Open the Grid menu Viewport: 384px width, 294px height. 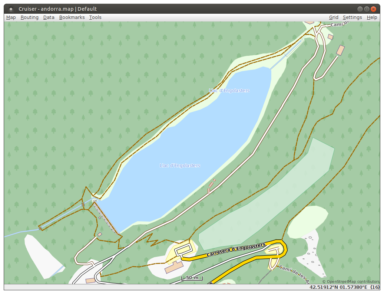334,17
